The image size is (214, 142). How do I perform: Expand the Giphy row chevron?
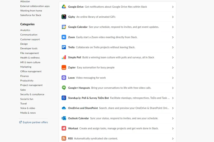[173, 17]
